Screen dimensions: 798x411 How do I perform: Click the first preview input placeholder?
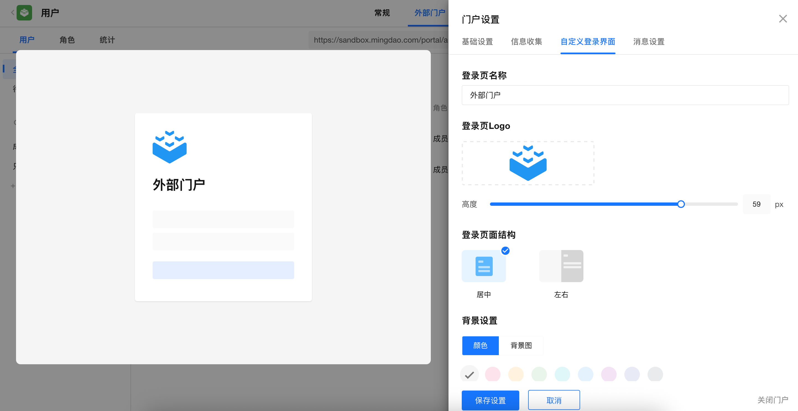pos(223,219)
